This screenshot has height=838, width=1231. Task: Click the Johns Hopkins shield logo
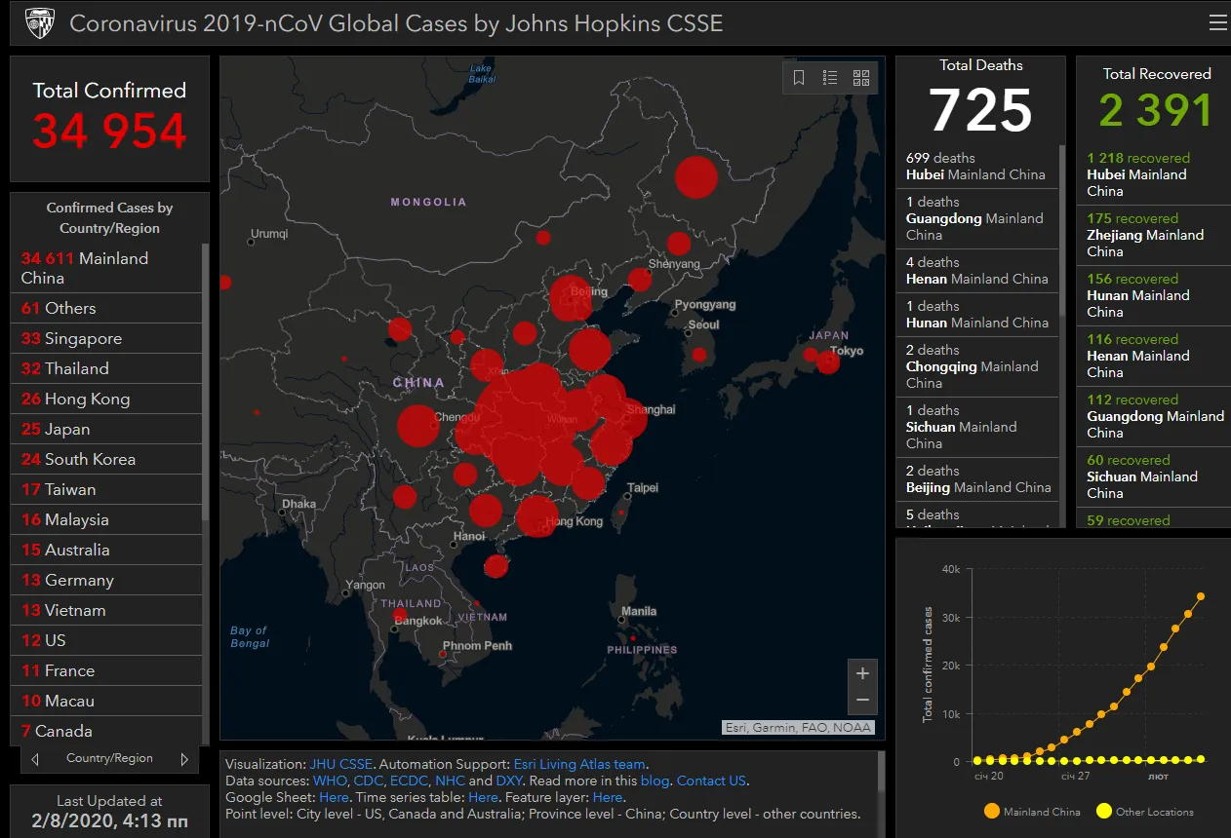coord(39,23)
